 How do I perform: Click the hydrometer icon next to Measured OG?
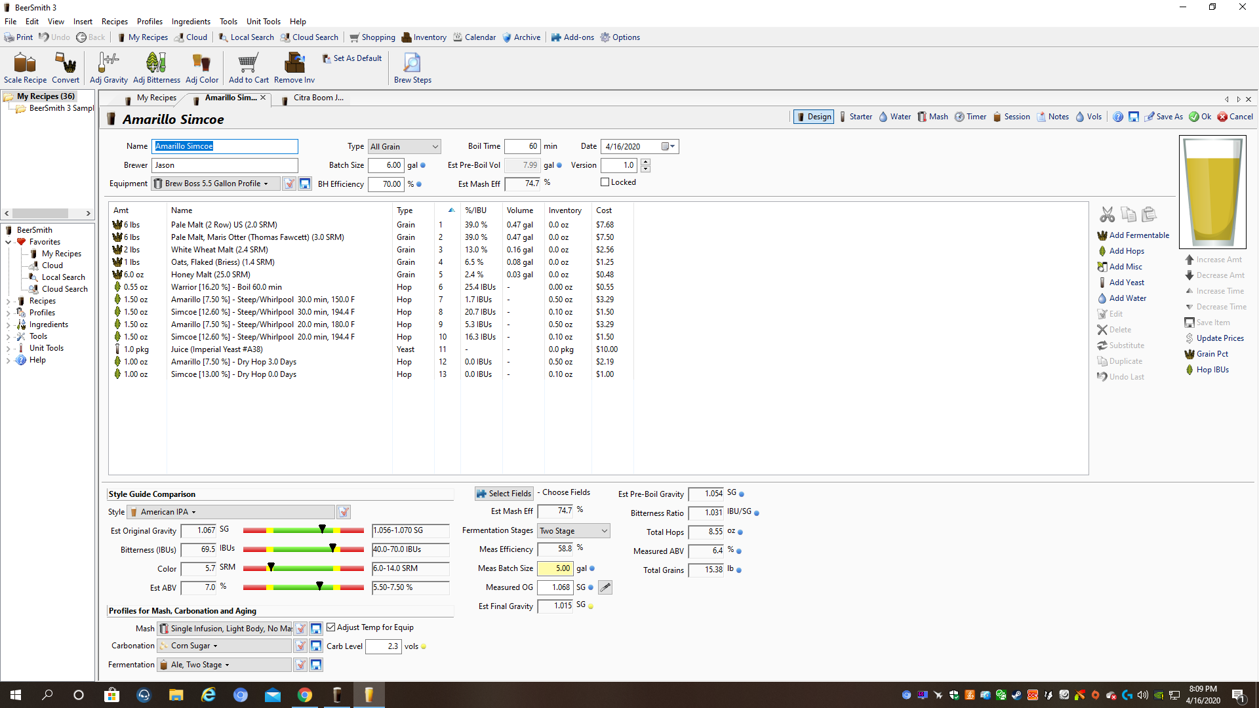[605, 587]
